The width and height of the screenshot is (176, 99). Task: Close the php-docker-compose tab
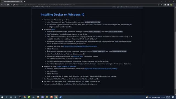pyautogui.click(x=21, y=2)
